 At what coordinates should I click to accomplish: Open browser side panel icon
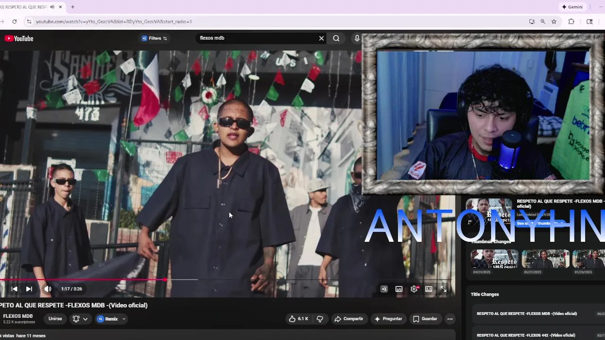tap(589, 22)
